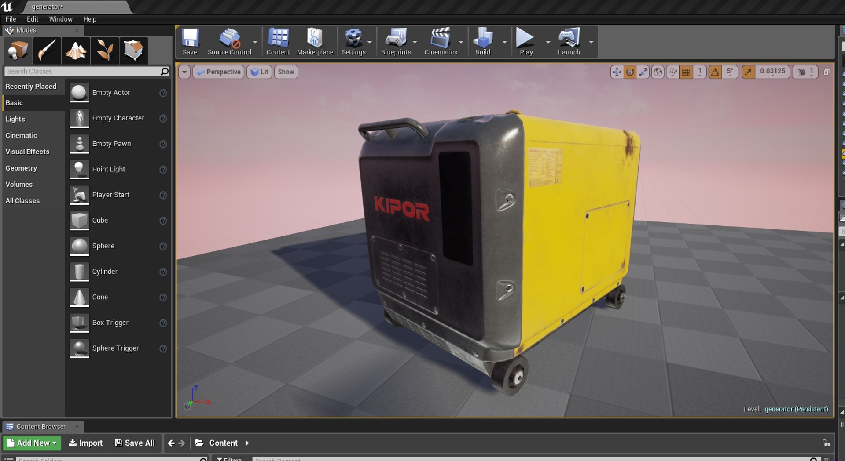Click the Launch toolbar icon
This screenshot has width=845, height=461.
pyautogui.click(x=569, y=42)
